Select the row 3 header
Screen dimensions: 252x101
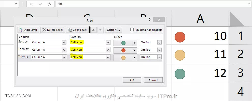pyautogui.click(x=241, y=73)
